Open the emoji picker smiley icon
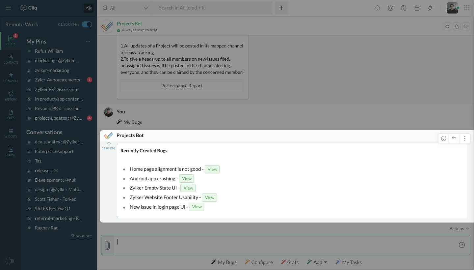This screenshot has width=474, height=270. coord(462,245)
